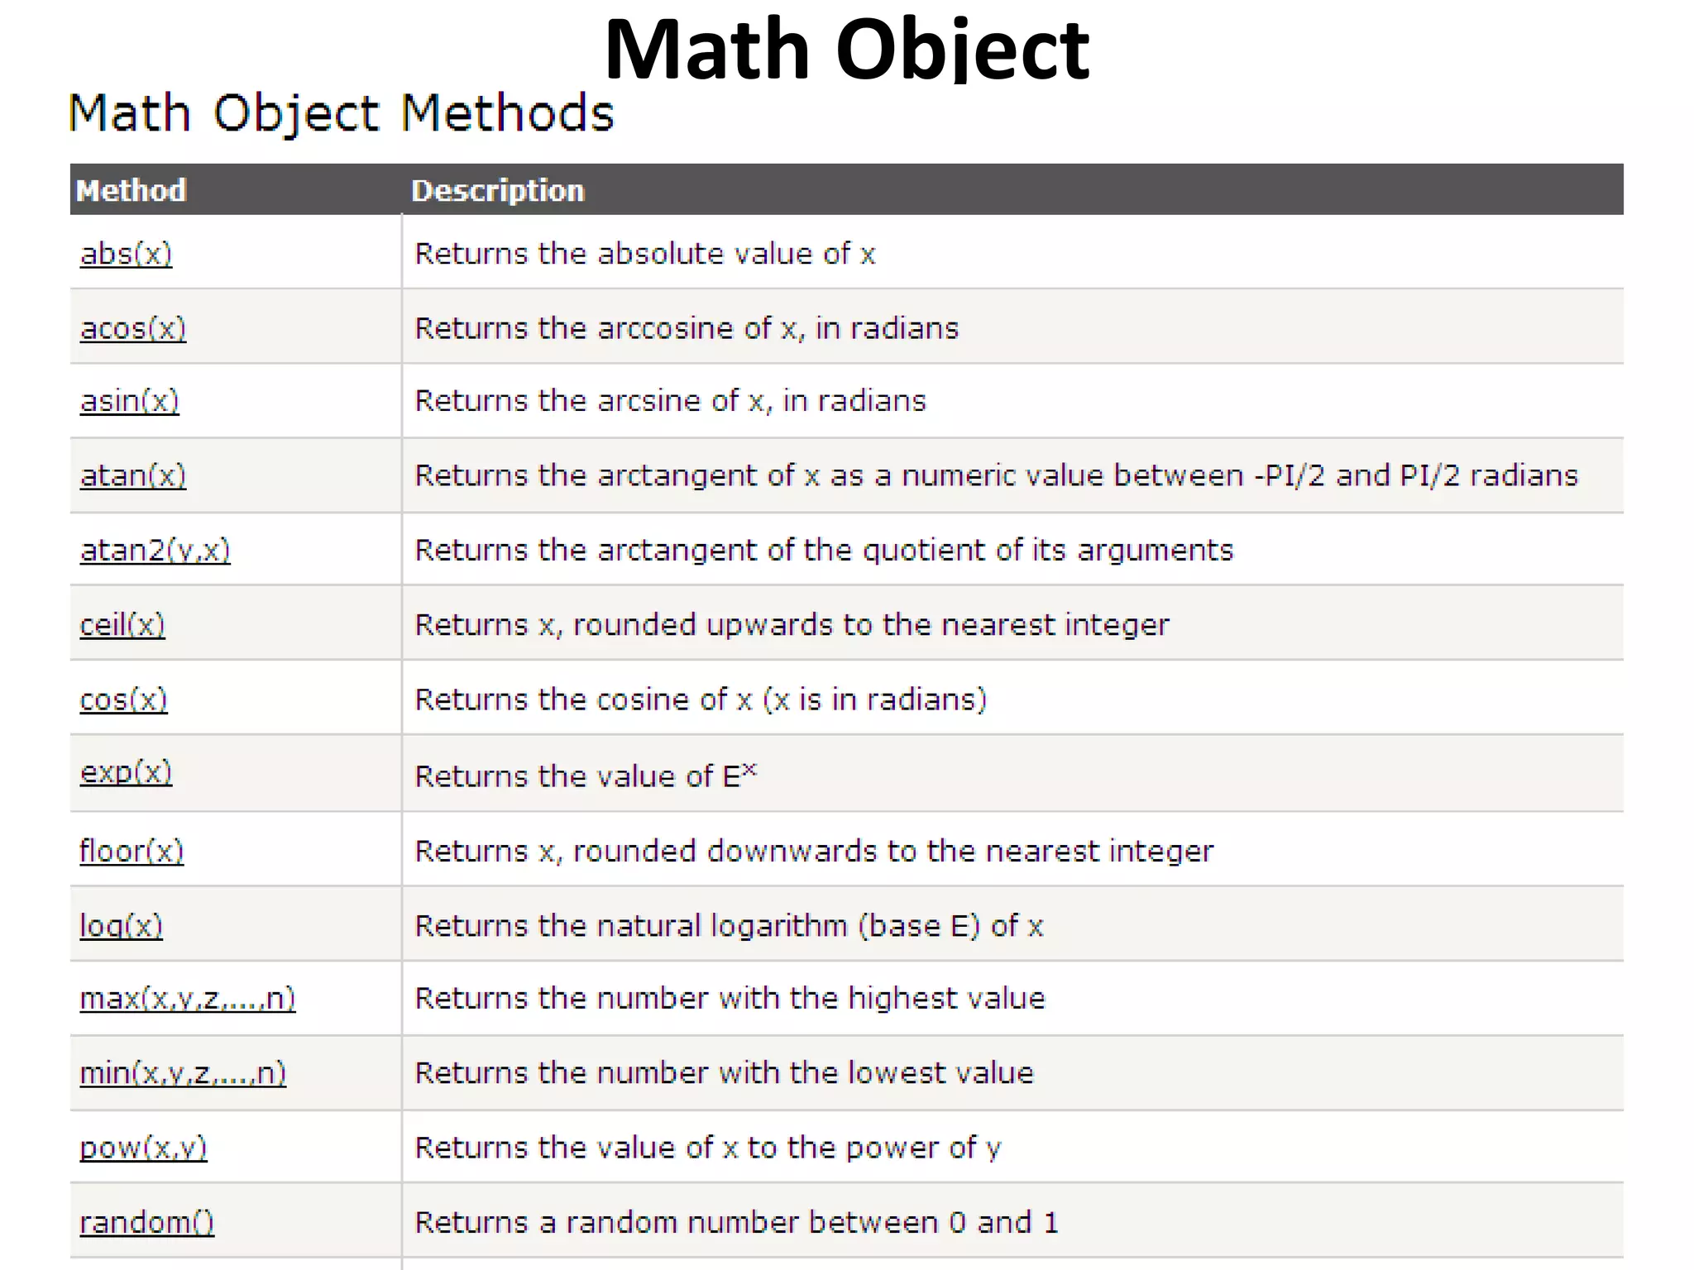This screenshot has height=1270, width=1694.
Task: Click the 'Returns the absolute value of x' description
Action: point(644,254)
